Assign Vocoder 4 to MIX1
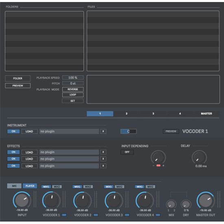This screenshot has height=224, width=224. [x=140, y=187]
